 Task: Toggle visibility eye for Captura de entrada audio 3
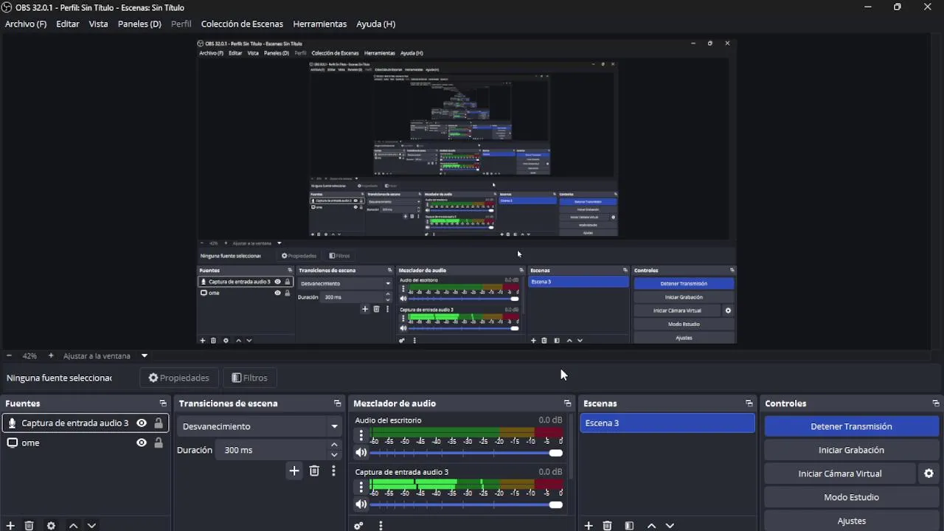coord(142,423)
